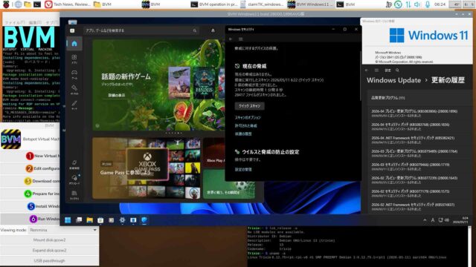The image size is (476, 267).
Task: Open the volume speaker icon in panel tray
Action: 417,4
